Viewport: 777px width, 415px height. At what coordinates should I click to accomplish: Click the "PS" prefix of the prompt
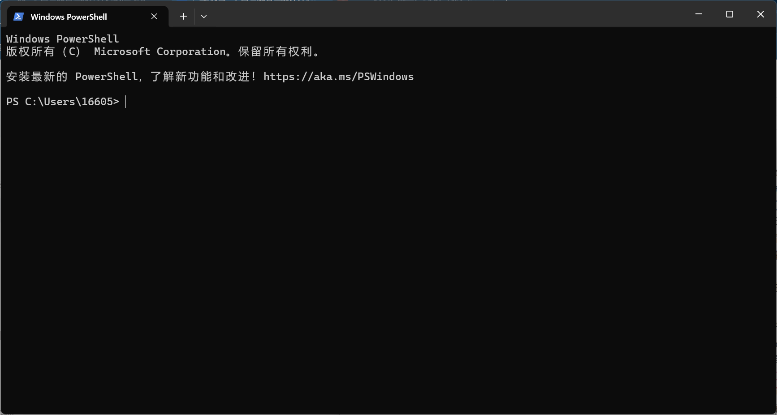[x=13, y=102]
